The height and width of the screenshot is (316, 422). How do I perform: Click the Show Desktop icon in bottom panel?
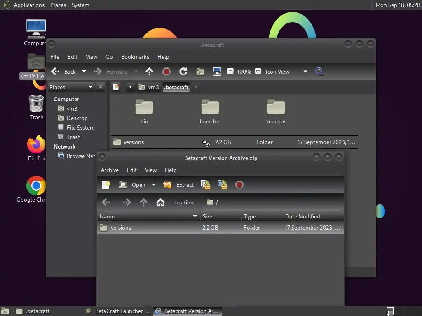[x=5, y=311]
